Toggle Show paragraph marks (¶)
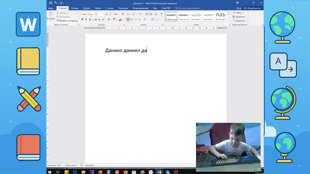 (161, 14)
